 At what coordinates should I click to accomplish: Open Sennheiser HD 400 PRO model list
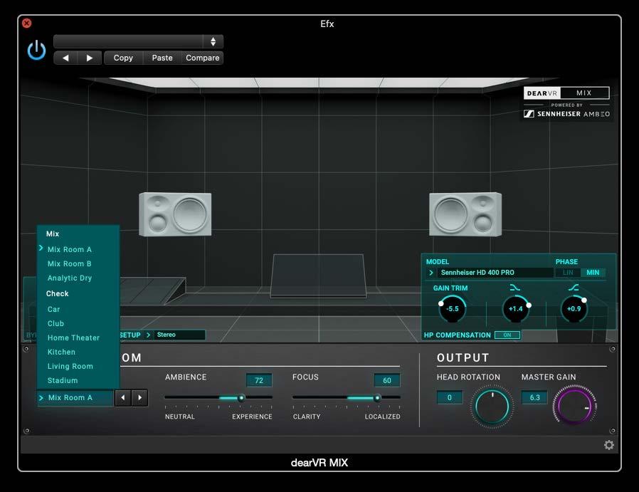click(x=495, y=272)
